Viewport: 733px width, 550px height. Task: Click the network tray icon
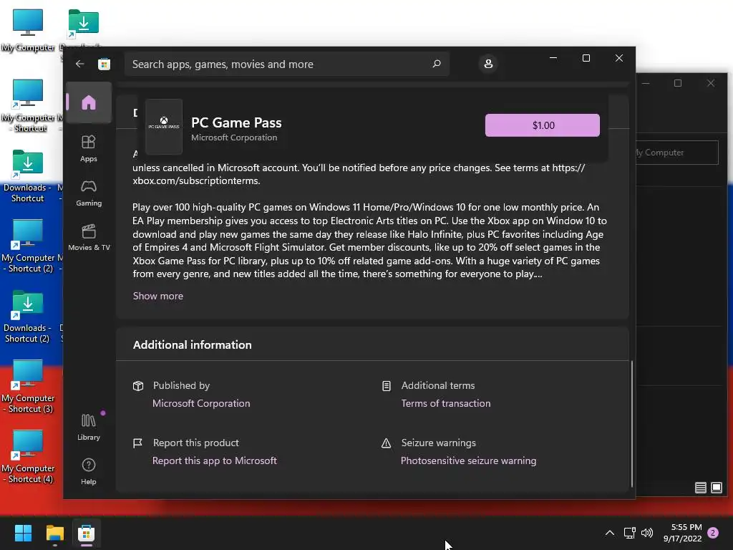[x=629, y=533]
